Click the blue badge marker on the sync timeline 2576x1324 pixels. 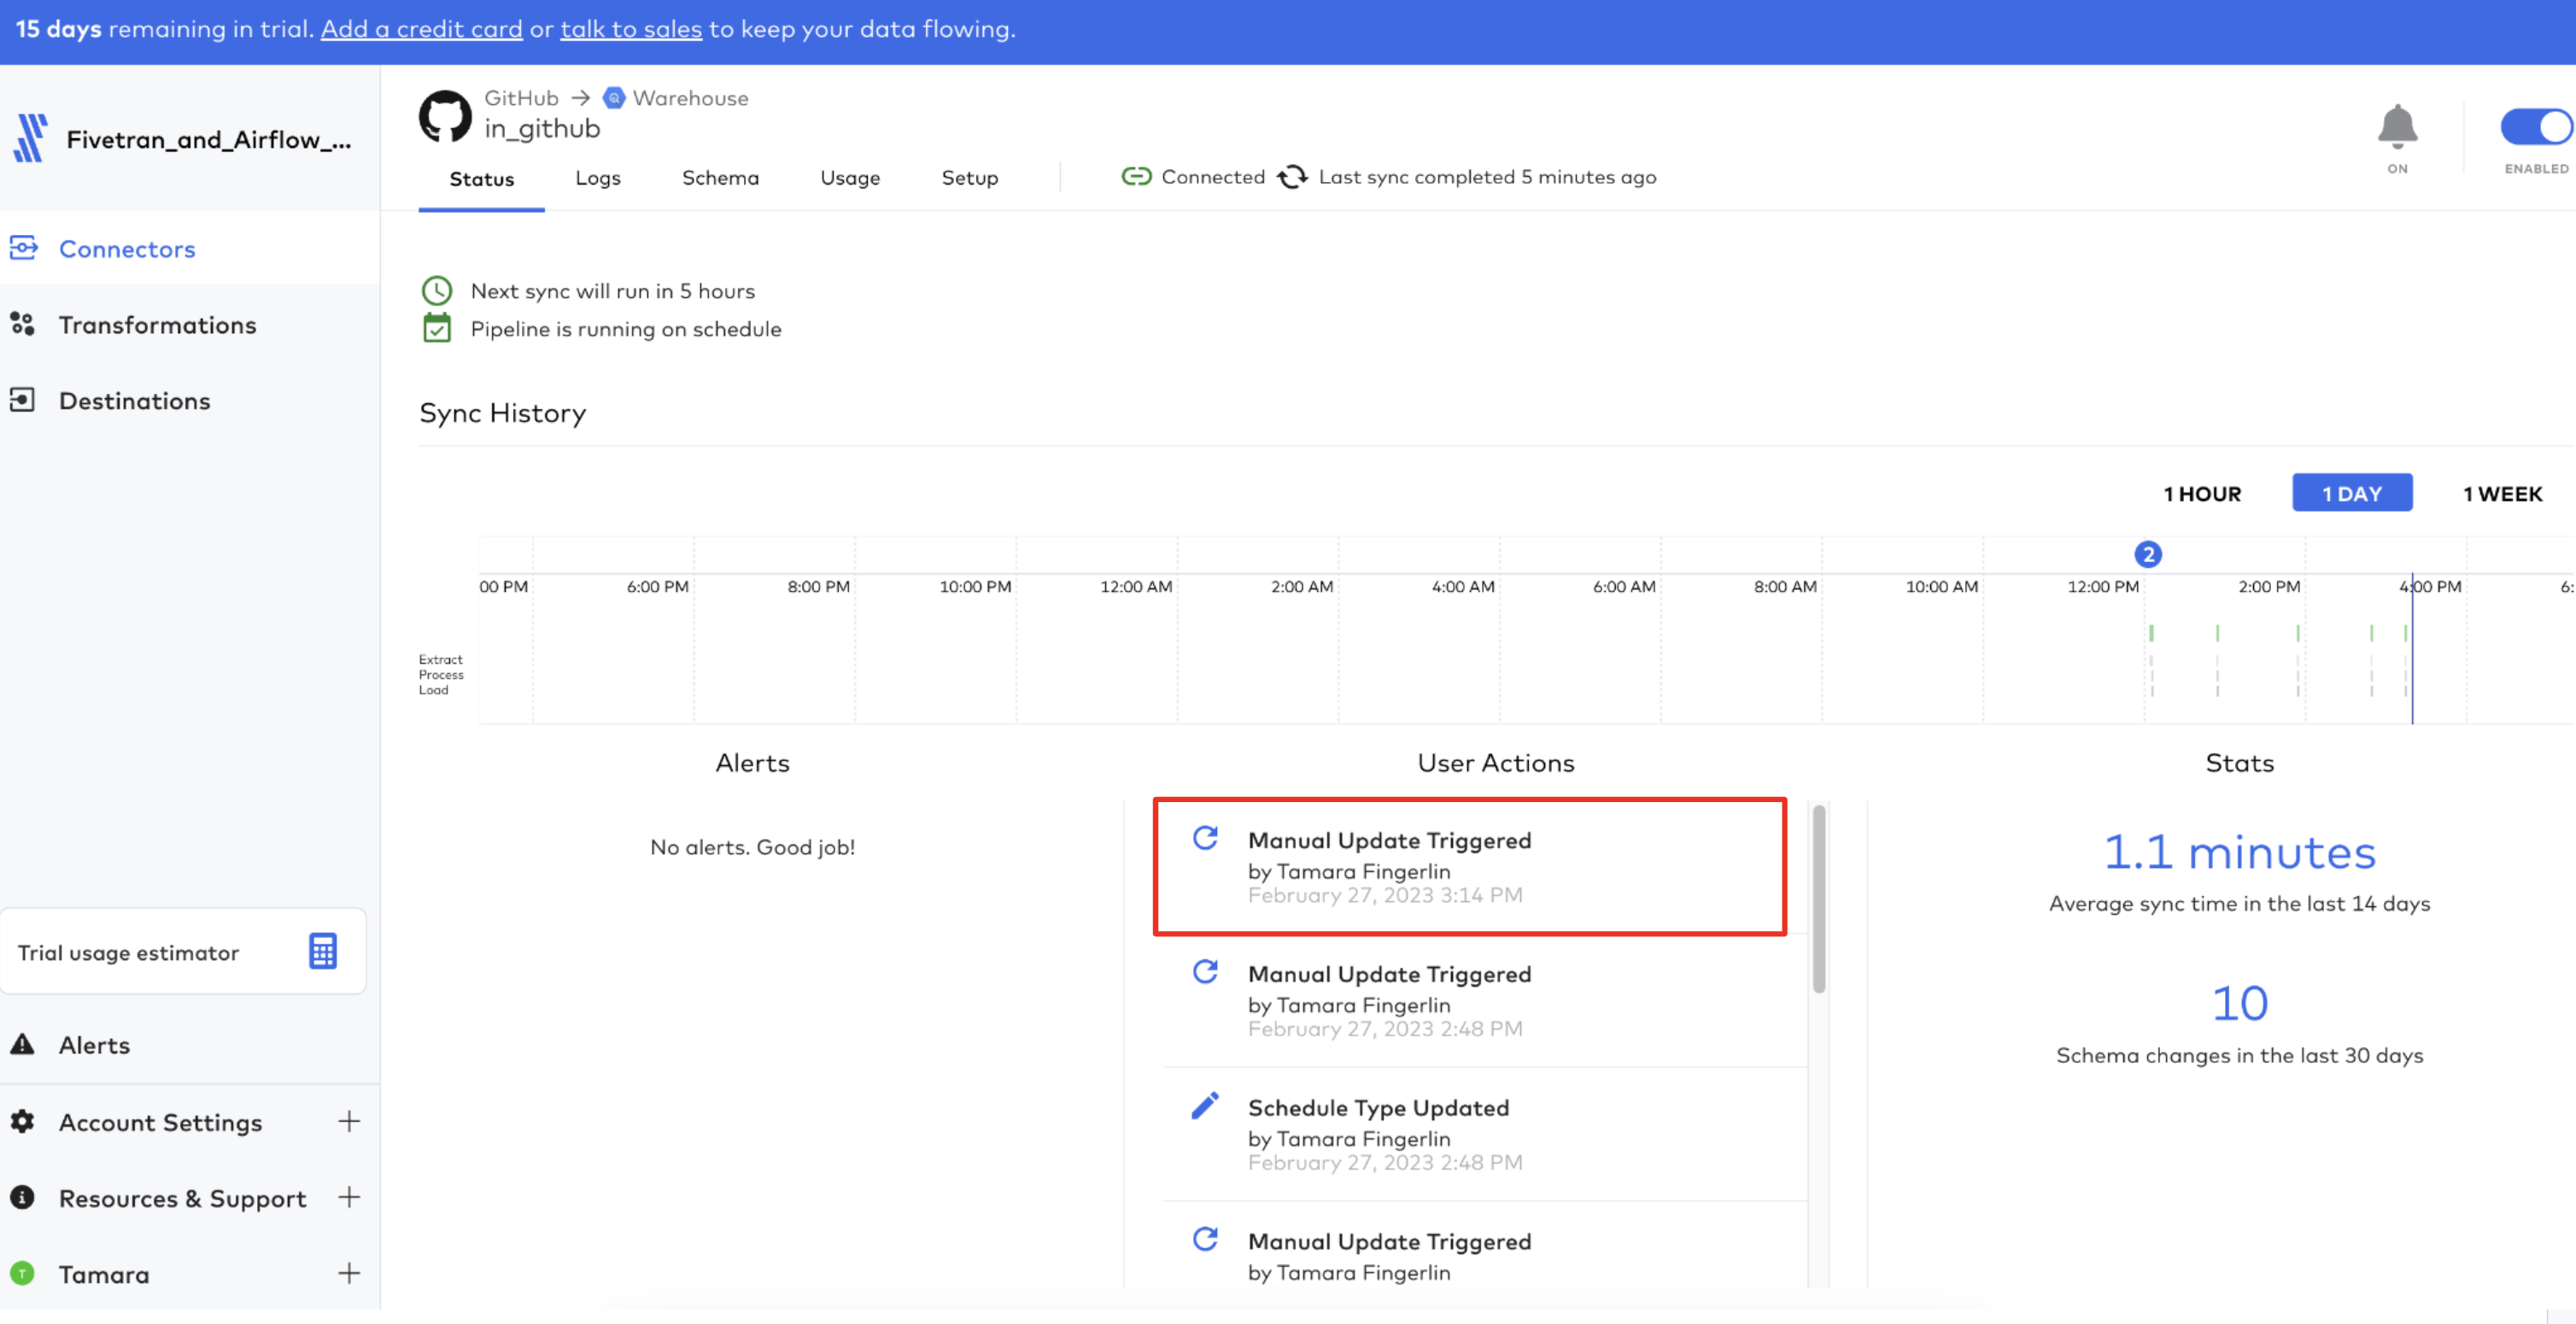coord(2148,554)
